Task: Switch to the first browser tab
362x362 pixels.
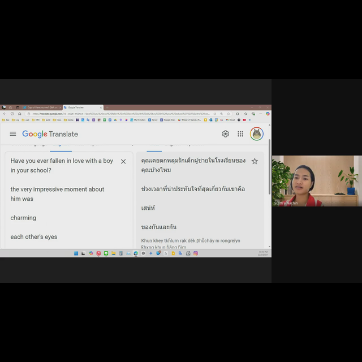Action: click(40, 107)
